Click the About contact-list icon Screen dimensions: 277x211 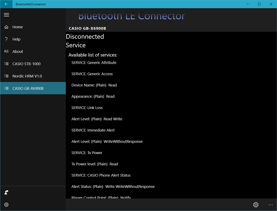(6, 51)
